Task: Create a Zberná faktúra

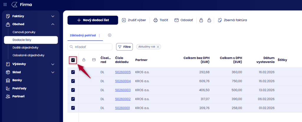Action: click(x=232, y=20)
